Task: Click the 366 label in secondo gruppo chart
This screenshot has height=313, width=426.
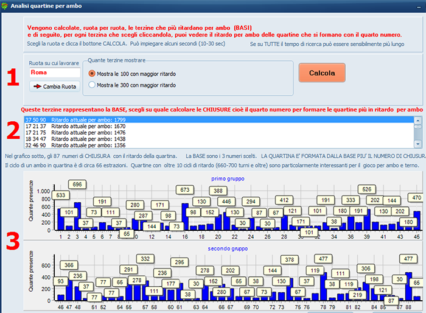Action: 69,265
